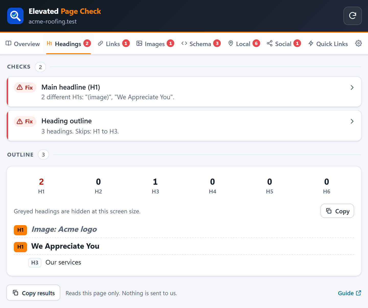Click the '2 different H1s' description text
Viewport: 368px width, 308px height.
click(108, 97)
